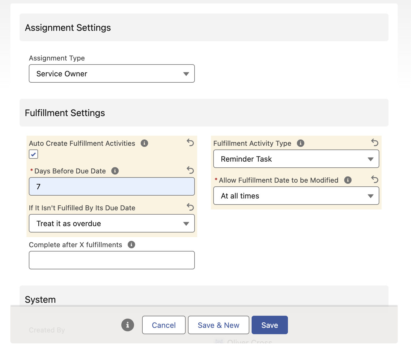
Task: Show help for Days Before Due Date
Action: 115,171
